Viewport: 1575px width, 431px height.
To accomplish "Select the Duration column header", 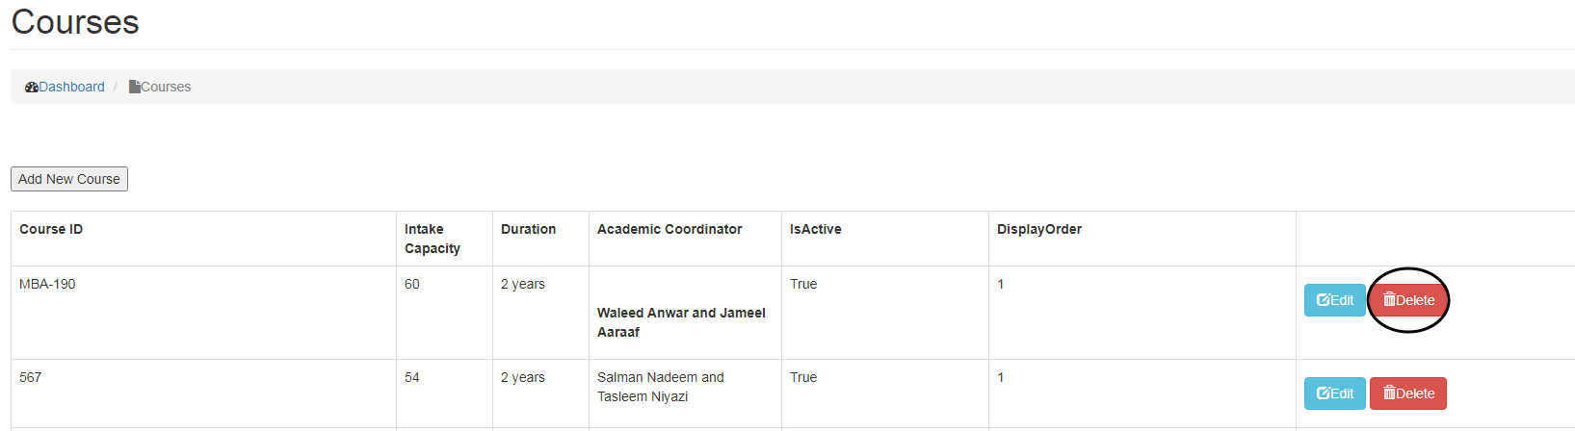I will [x=528, y=229].
